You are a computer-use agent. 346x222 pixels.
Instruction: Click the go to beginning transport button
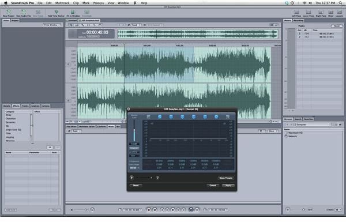(162, 210)
